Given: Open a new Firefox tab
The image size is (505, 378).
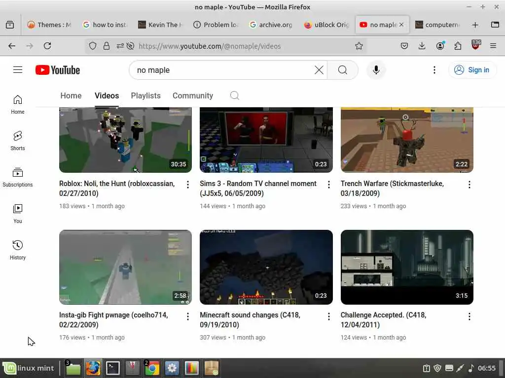Looking at the screenshot, I should pyautogui.click(x=475, y=25).
